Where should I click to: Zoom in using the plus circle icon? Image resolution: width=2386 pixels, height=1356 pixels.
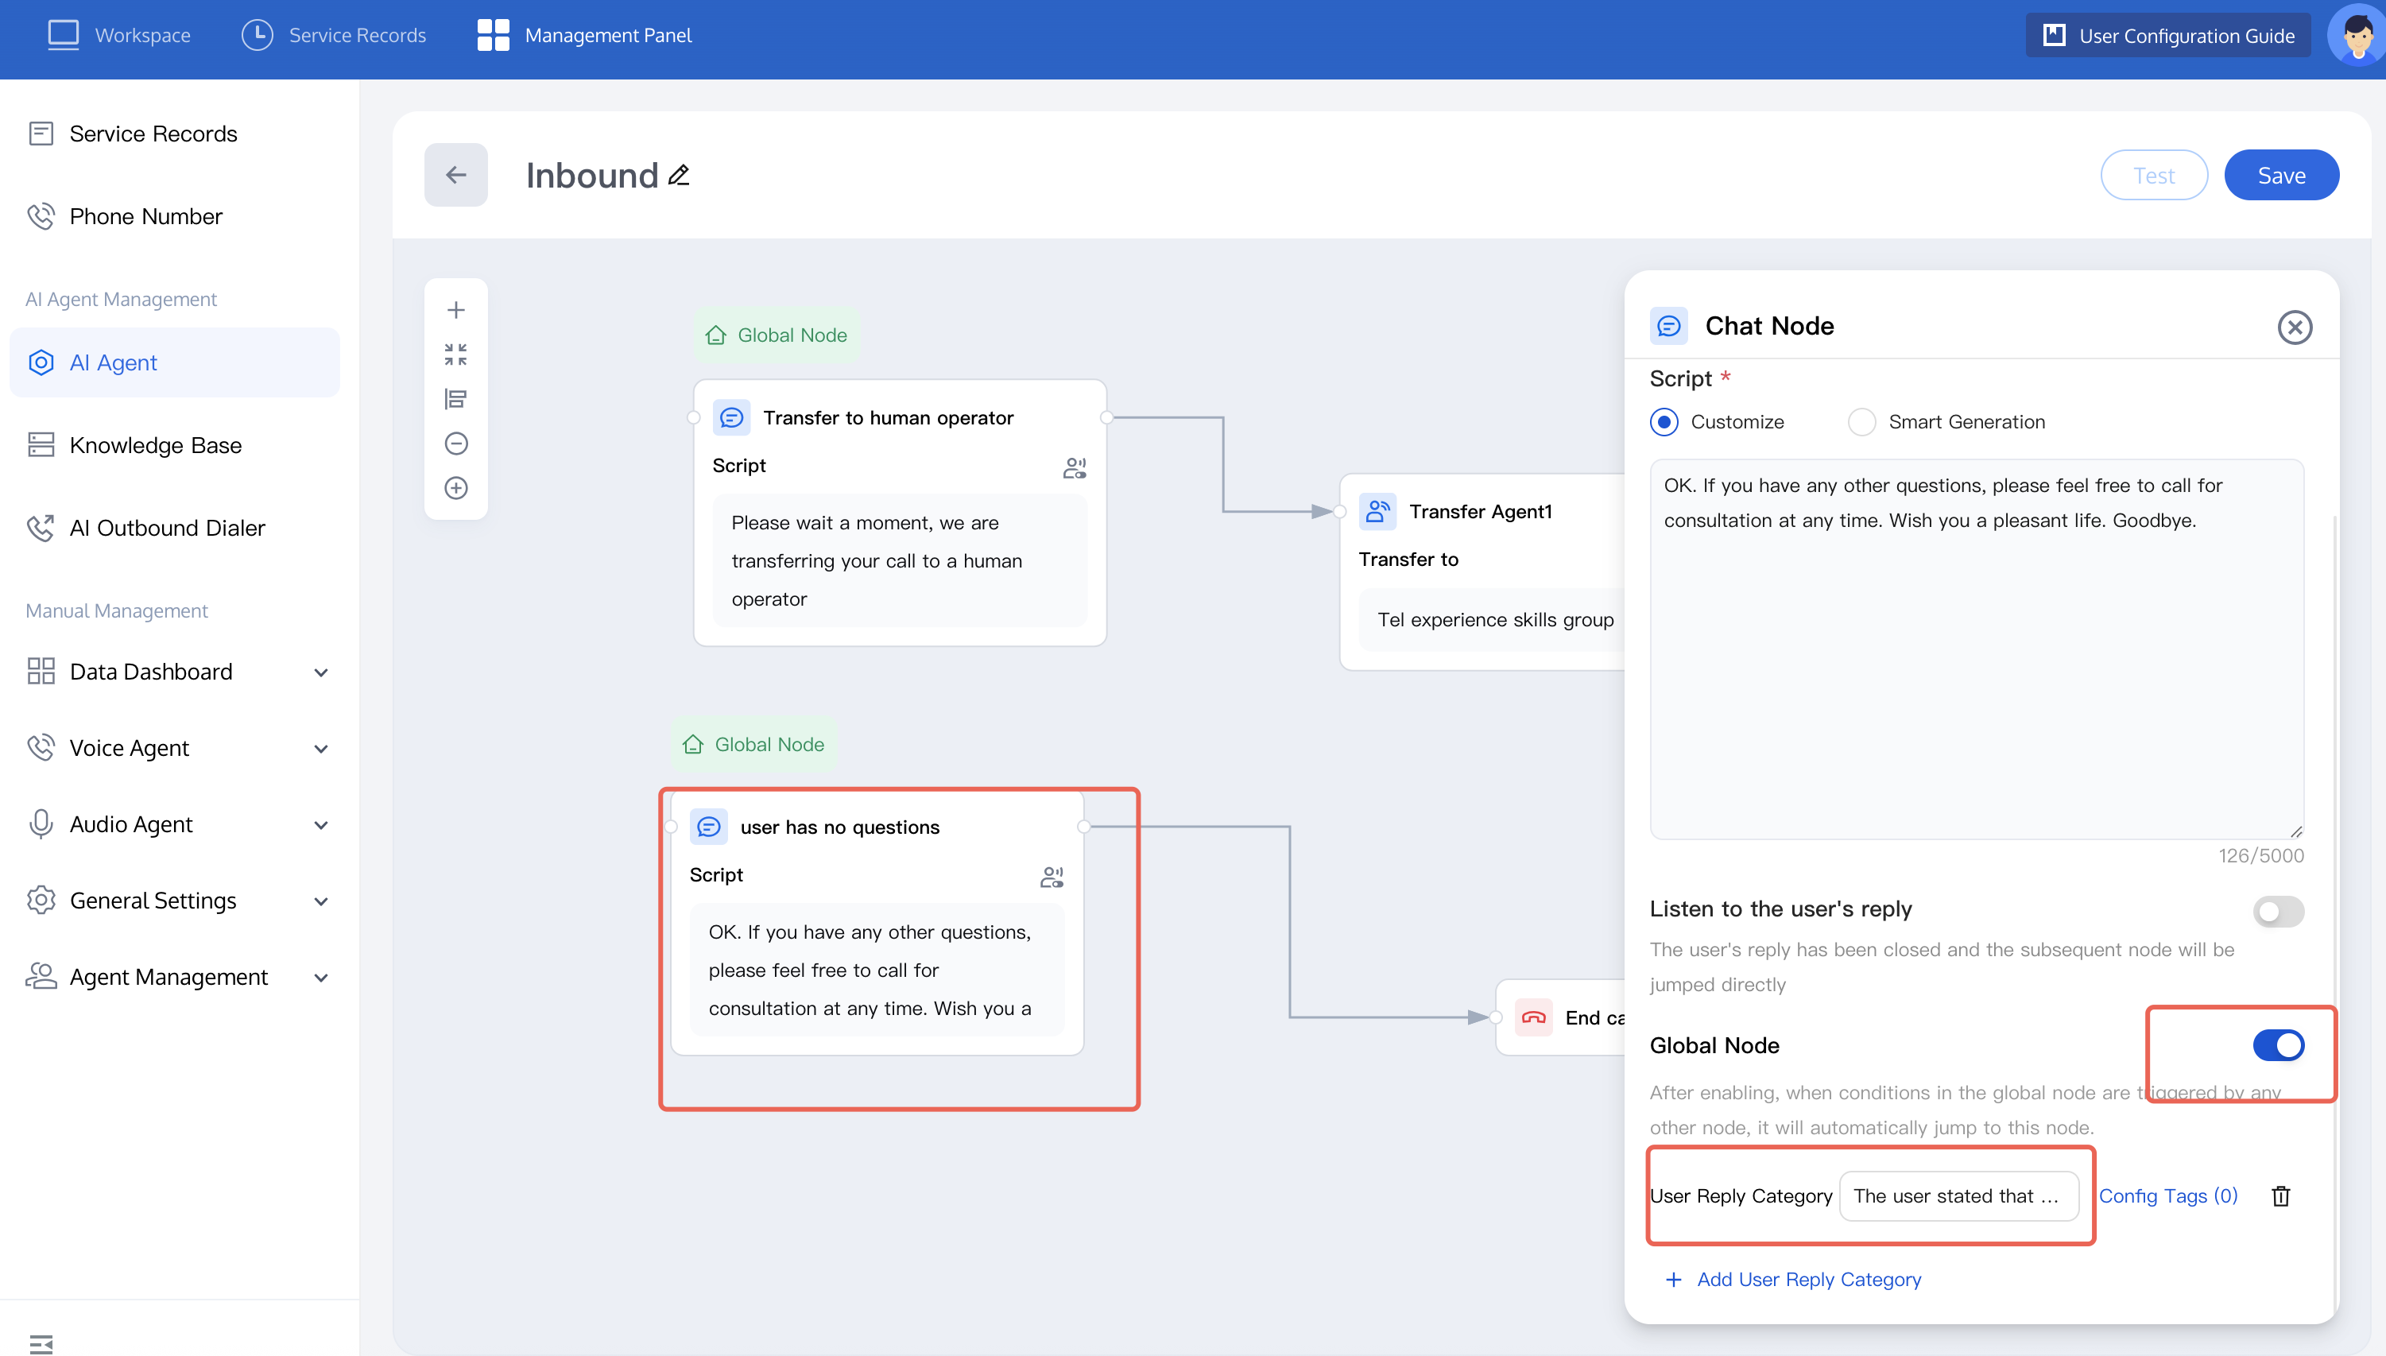click(455, 488)
